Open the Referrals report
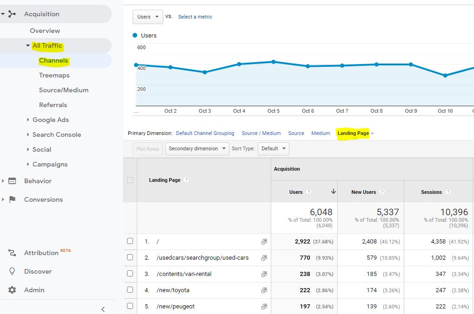The width and height of the screenshot is (474, 314). coord(53,105)
